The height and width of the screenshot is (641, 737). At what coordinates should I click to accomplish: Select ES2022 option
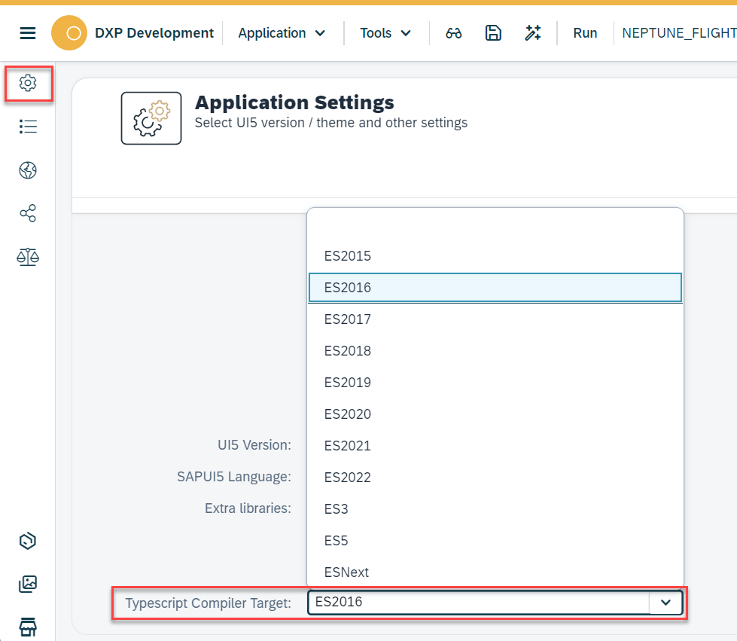[x=495, y=478]
